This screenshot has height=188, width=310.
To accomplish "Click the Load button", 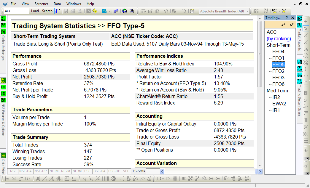I will (x=35, y=11).
